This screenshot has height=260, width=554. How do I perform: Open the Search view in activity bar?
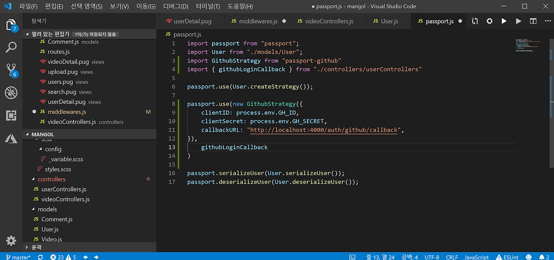(11, 47)
